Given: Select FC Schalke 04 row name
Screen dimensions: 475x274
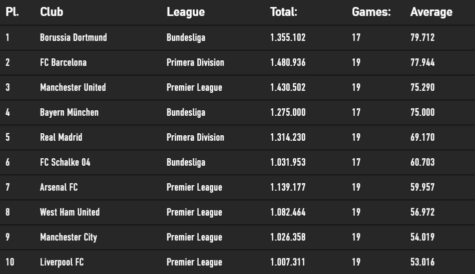Looking at the screenshot, I should coord(65,163).
